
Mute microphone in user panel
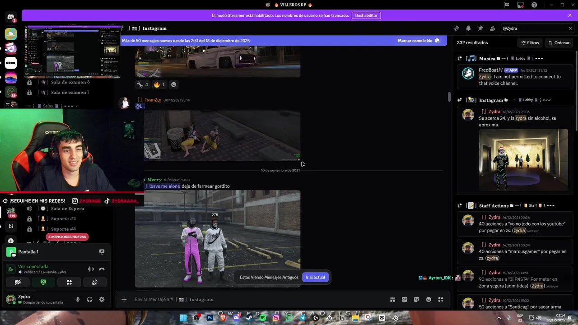[x=78, y=299]
